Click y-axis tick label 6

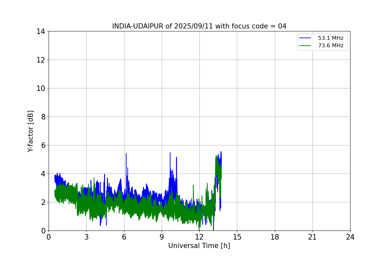pyautogui.click(x=43, y=145)
